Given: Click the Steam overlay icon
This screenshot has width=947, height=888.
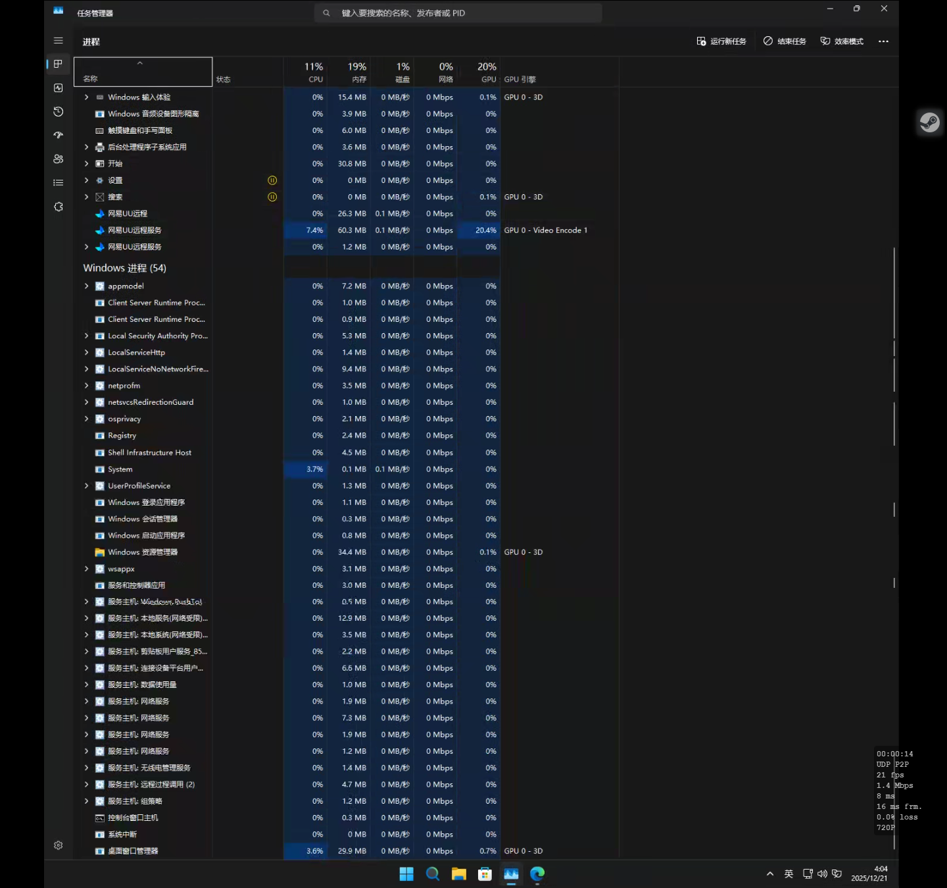Looking at the screenshot, I should pos(929,122).
